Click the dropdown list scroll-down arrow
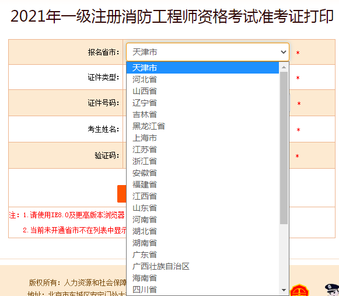Viewport: 339px width, 296px height. click(284, 290)
